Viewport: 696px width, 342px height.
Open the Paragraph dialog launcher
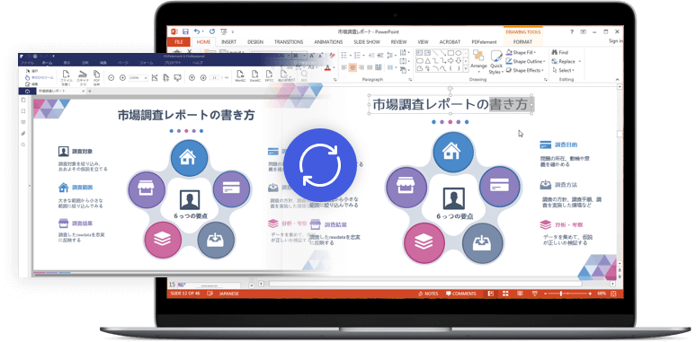click(x=410, y=79)
